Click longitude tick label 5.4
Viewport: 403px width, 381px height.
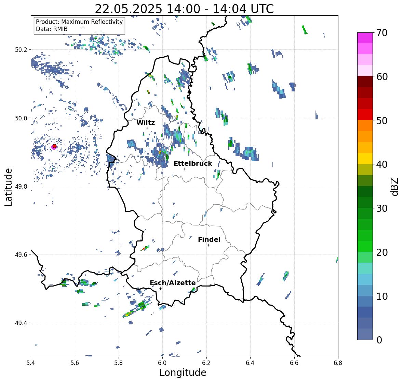coord(31,363)
